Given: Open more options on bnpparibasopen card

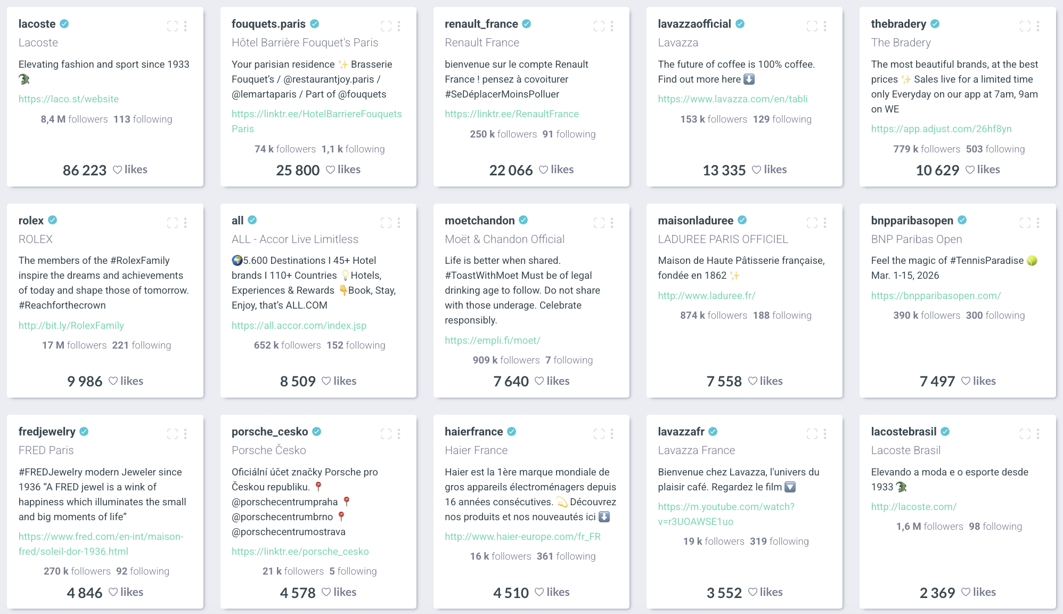Looking at the screenshot, I should tap(1038, 222).
